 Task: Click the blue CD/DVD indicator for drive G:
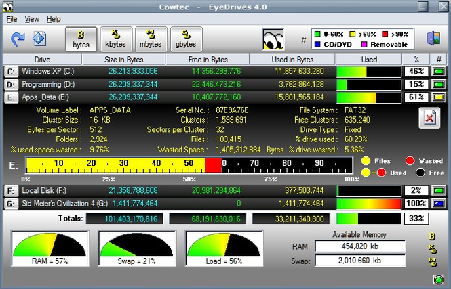438,203
